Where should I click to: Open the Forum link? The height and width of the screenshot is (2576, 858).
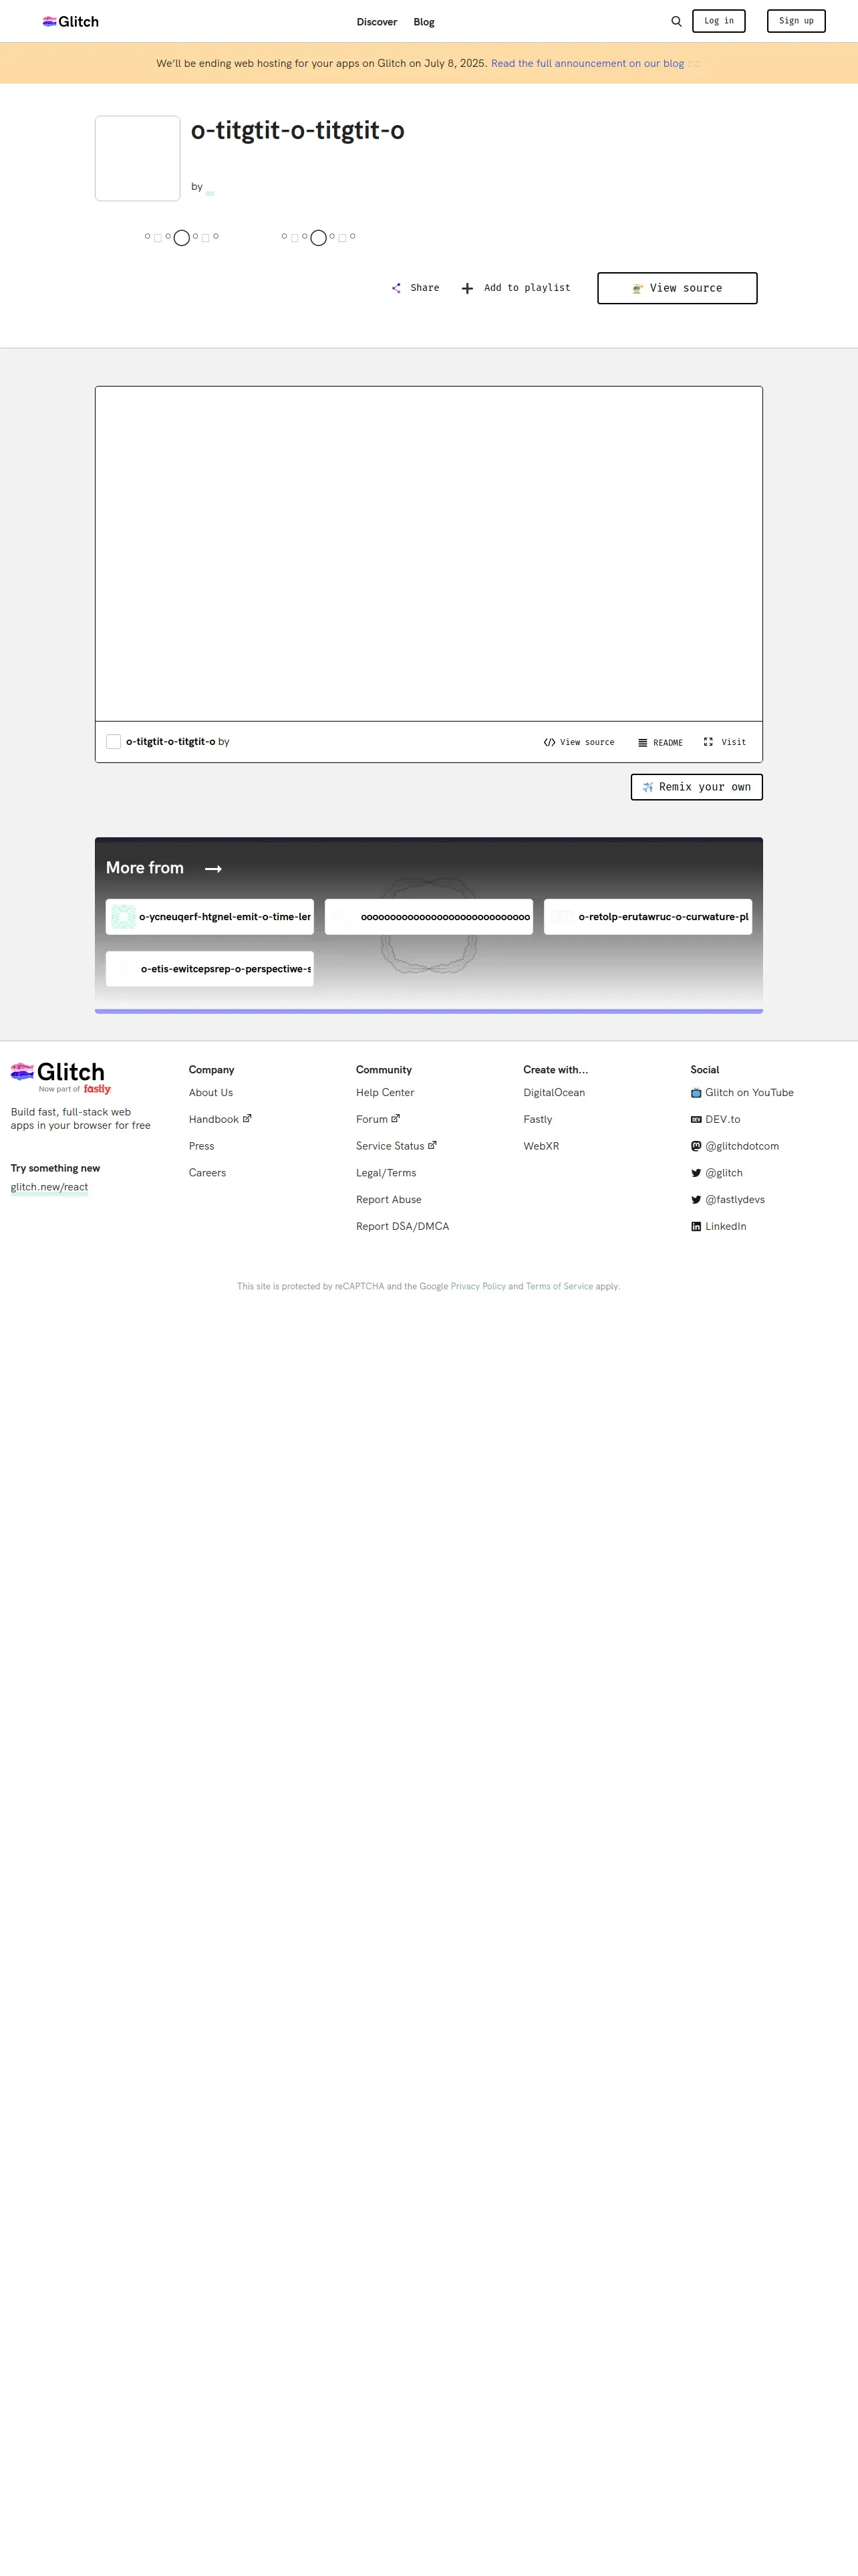(x=378, y=1119)
